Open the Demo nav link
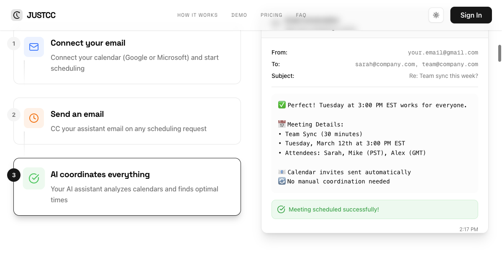The height and width of the screenshot is (263, 502). tap(239, 15)
